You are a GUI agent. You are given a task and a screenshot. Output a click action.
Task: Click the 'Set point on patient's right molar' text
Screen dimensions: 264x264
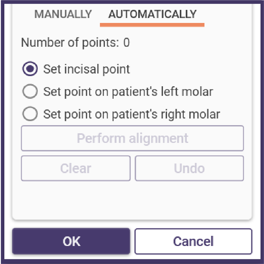pyautogui.click(x=132, y=114)
